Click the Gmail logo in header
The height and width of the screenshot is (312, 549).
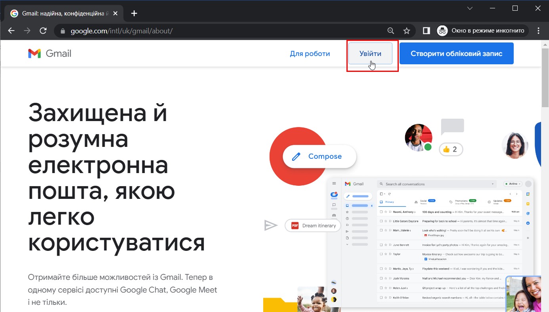(50, 54)
